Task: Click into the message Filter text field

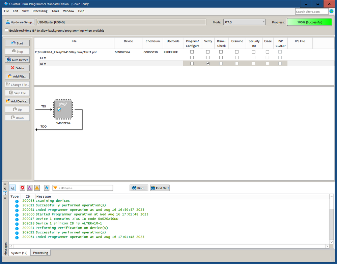Action: pyautogui.click(x=85, y=188)
